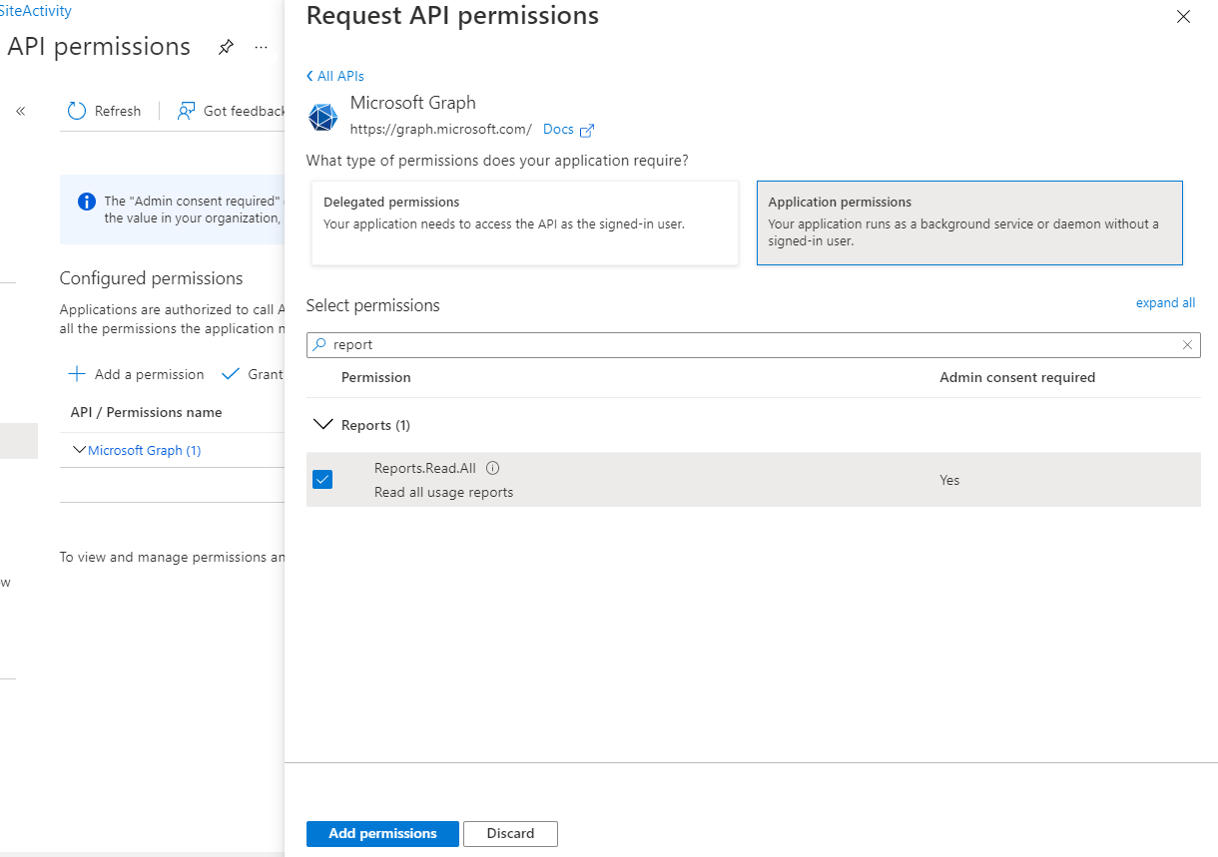Click the Add permissions button
This screenshot has width=1218, height=857.
pyautogui.click(x=382, y=834)
